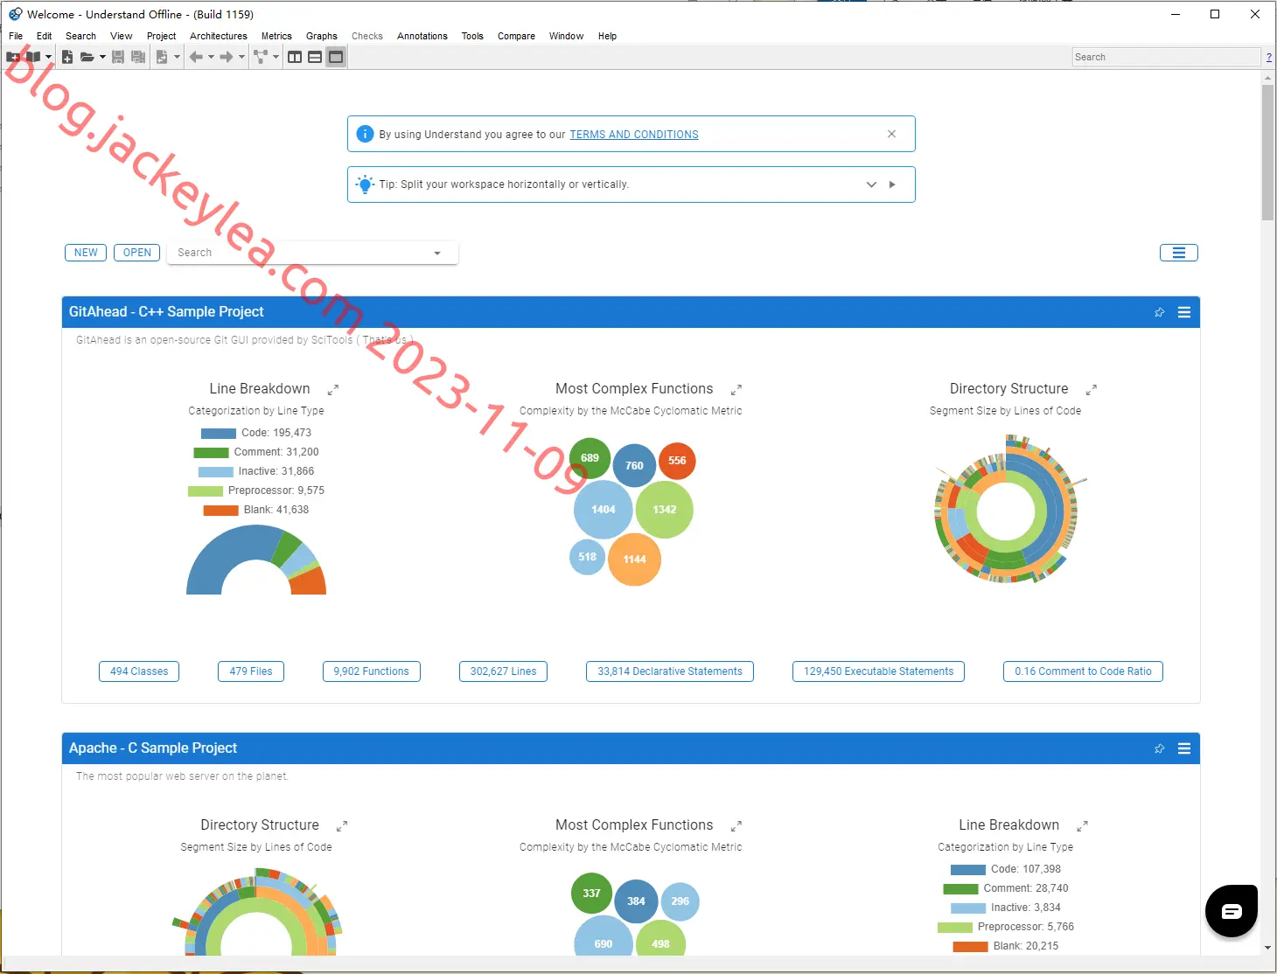Click the blue info icon in notice
Screen dimensions: 1277x974
coord(366,134)
